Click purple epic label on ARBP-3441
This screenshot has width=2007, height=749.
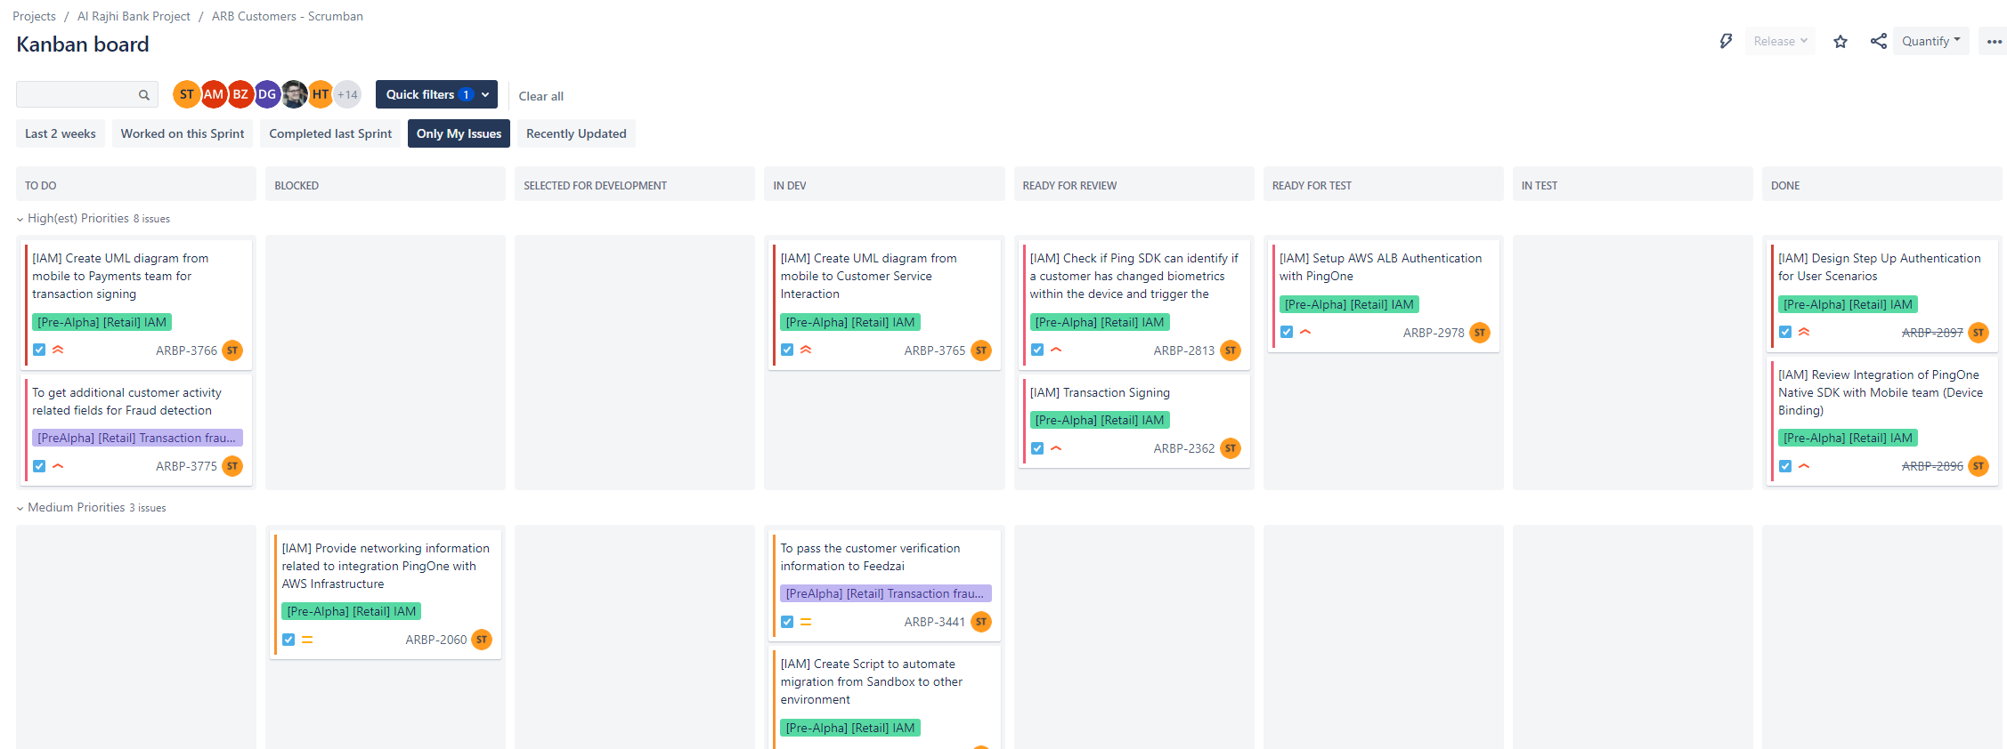(885, 593)
